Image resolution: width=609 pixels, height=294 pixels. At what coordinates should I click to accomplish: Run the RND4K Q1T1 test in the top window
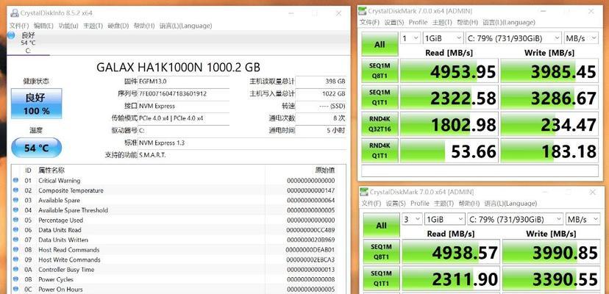(x=380, y=151)
